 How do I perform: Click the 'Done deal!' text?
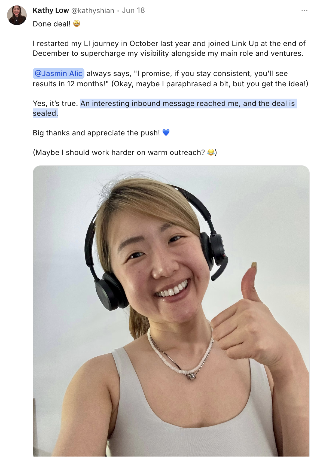click(x=52, y=24)
